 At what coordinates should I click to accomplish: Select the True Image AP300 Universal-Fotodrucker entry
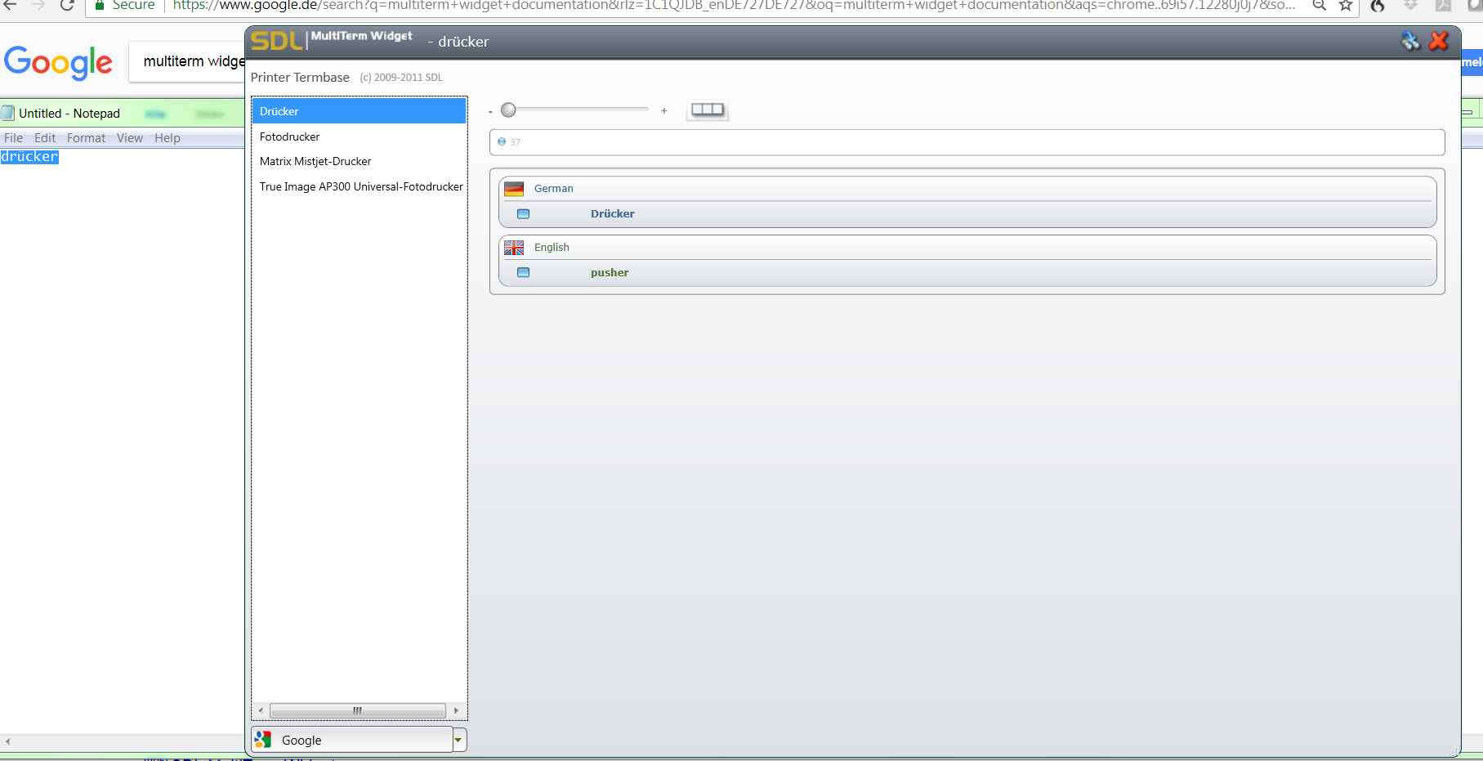click(x=360, y=186)
